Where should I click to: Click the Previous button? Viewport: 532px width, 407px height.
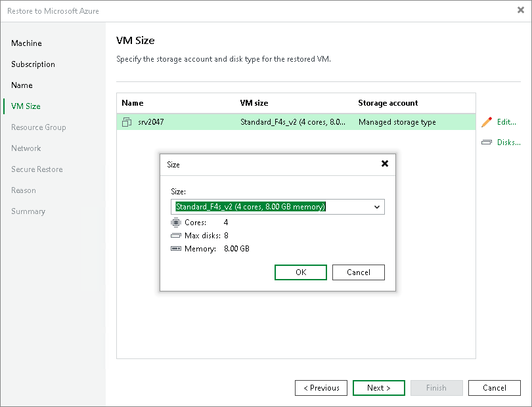pos(321,388)
